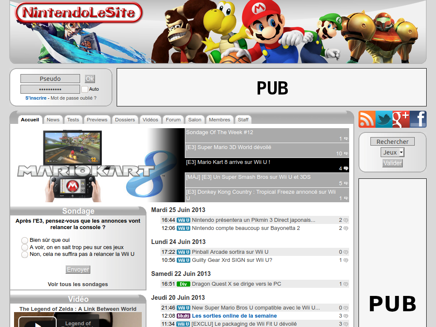This screenshot has height=327, width=436.
Task: Click the Ok login button
Action: (x=90, y=79)
